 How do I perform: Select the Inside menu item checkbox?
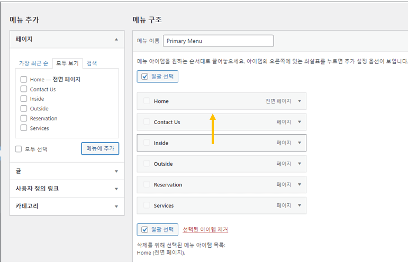(x=147, y=143)
